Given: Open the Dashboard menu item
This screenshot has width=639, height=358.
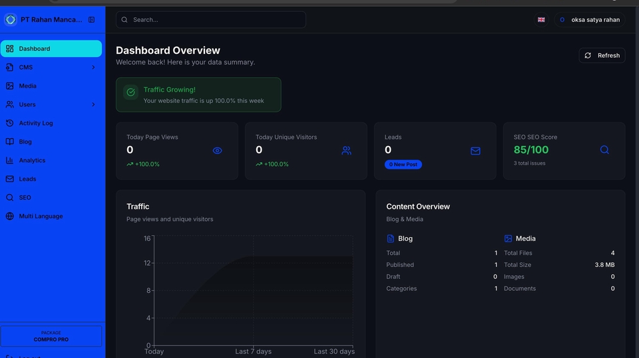Looking at the screenshot, I should click(51, 48).
